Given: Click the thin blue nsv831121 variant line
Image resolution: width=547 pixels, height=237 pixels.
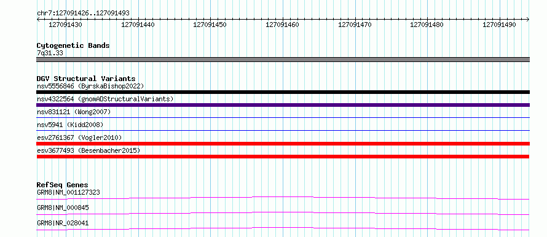Looking at the screenshot, I should click(x=283, y=118).
